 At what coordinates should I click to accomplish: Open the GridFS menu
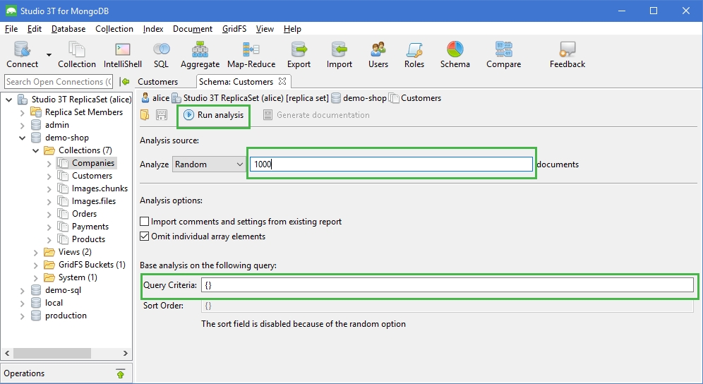click(234, 29)
